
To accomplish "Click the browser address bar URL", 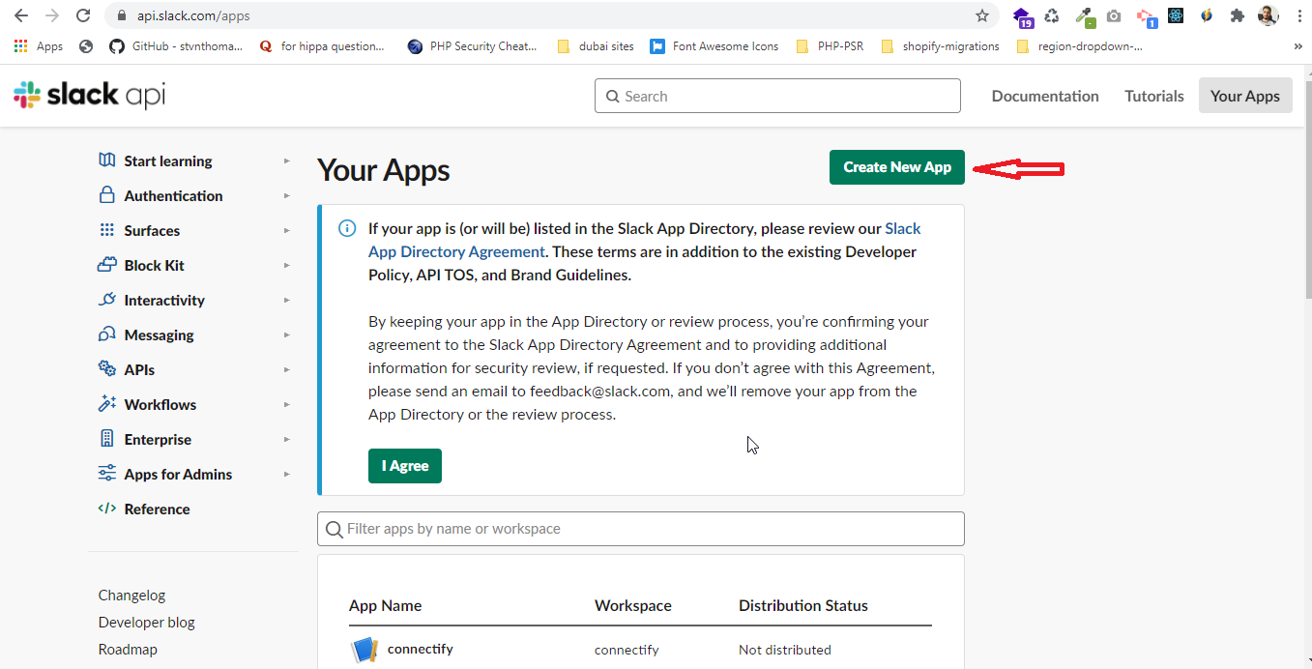I will point(194,15).
